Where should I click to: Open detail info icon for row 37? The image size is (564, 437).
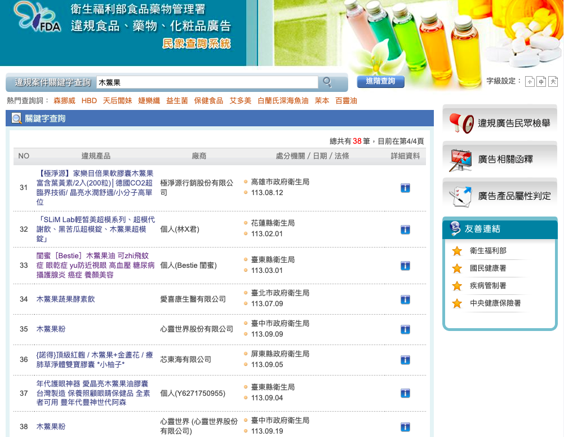coord(405,393)
